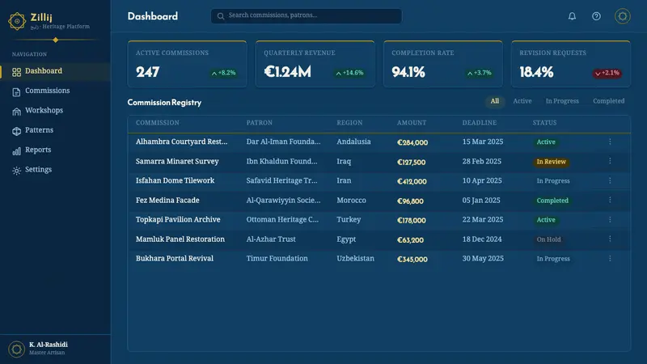The height and width of the screenshot is (364, 647).
Task: Sort by Status column header
Action: [x=544, y=123]
